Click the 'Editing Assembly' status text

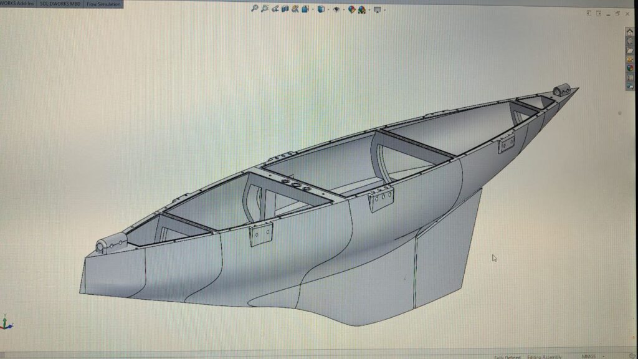pyautogui.click(x=545, y=357)
